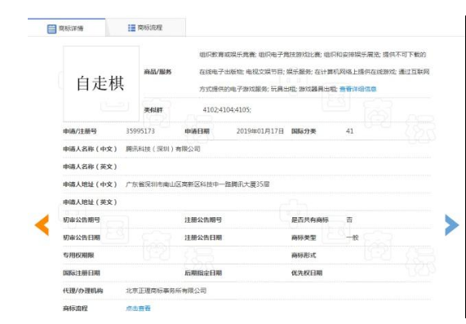Click the 代理/办理机构 label
Viewport: 466px width, 324px height.
tap(83, 291)
